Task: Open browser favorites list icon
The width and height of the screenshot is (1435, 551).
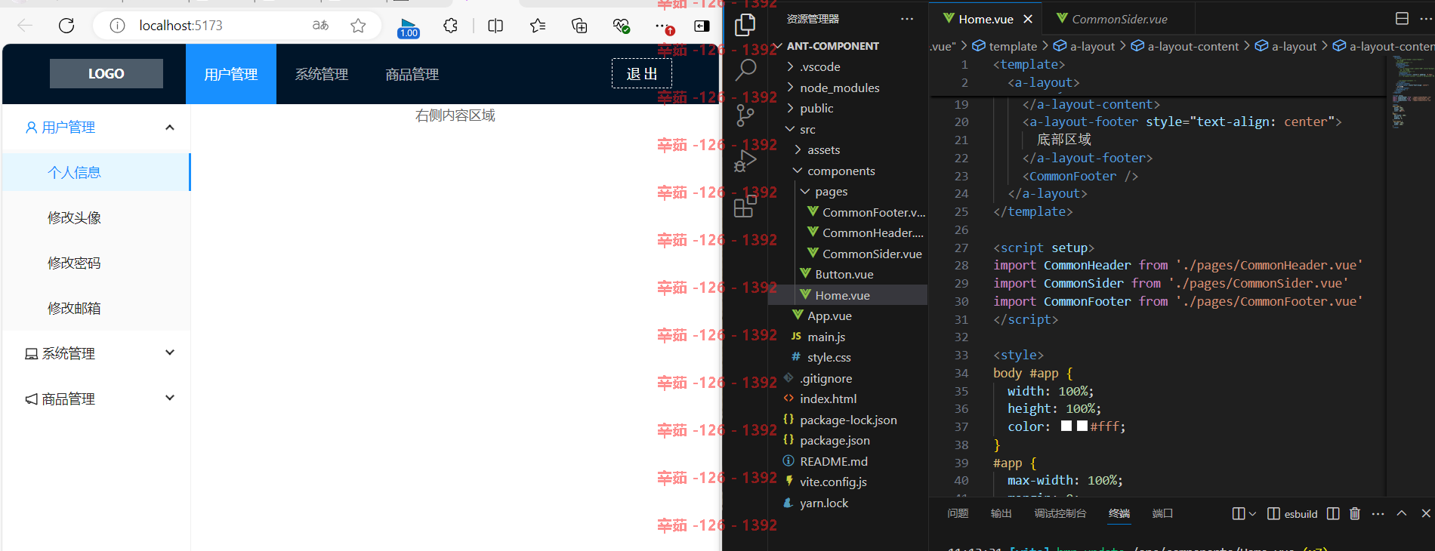Action: coord(538,26)
